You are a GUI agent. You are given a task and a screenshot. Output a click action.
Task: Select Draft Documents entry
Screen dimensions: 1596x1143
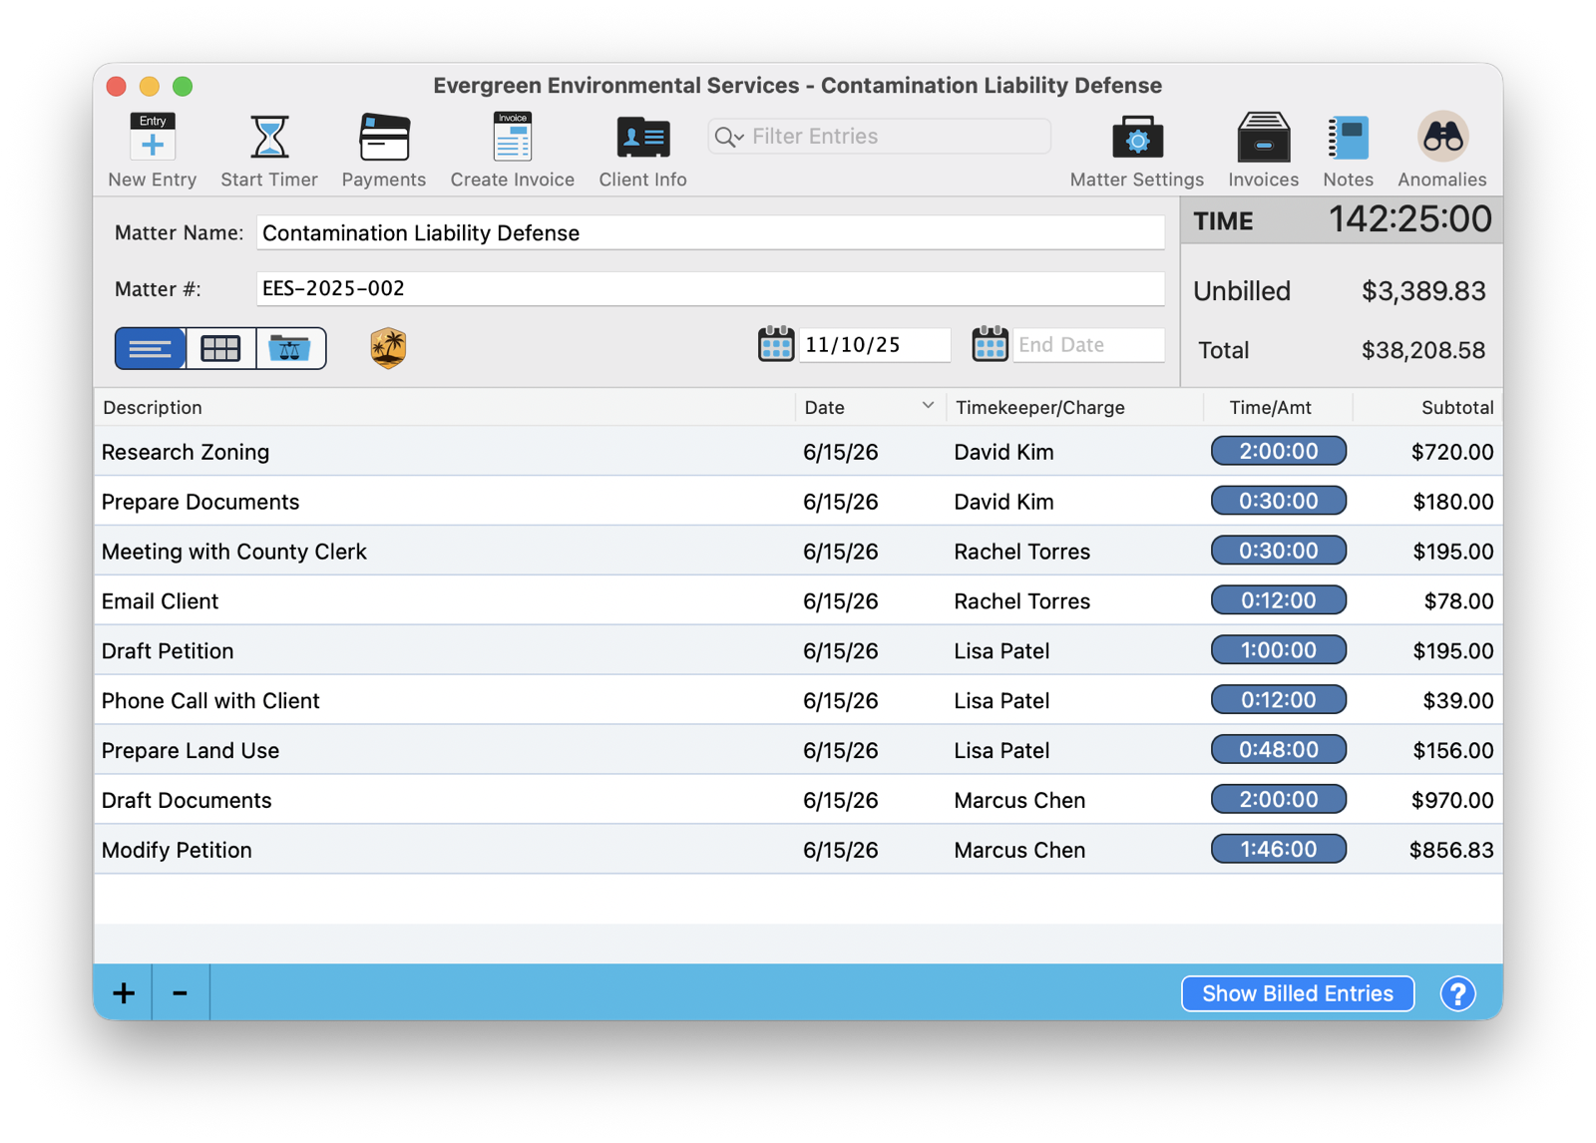click(798, 800)
